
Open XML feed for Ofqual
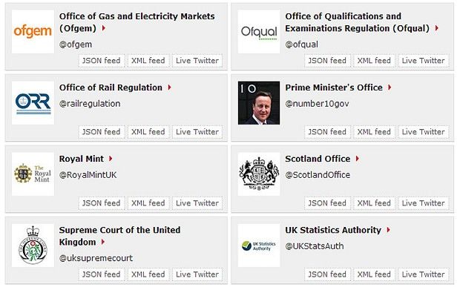[374, 61]
